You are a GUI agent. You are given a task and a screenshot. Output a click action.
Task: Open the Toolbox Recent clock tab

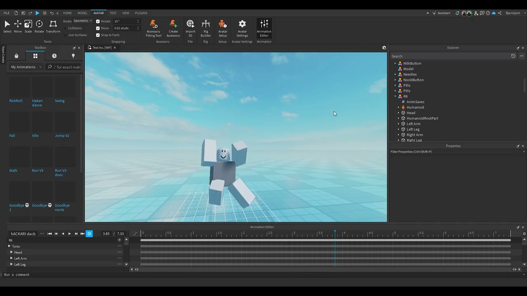pos(54,56)
